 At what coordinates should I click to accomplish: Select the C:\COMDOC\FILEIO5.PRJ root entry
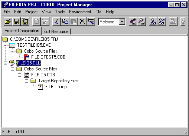coord(34,39)
